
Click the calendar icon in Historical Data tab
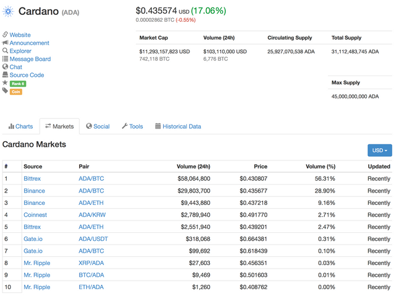158,126
